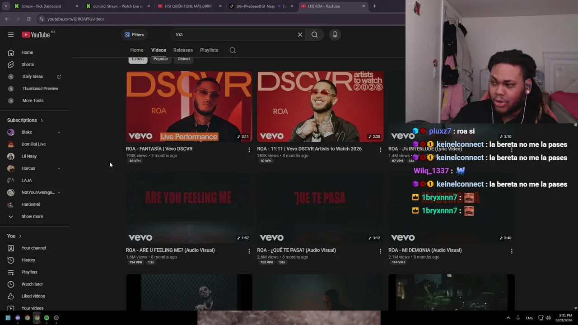Screen dimensions: 578x325
Task: Open options for MI DEMONIA video
Action: pos(512,251)
